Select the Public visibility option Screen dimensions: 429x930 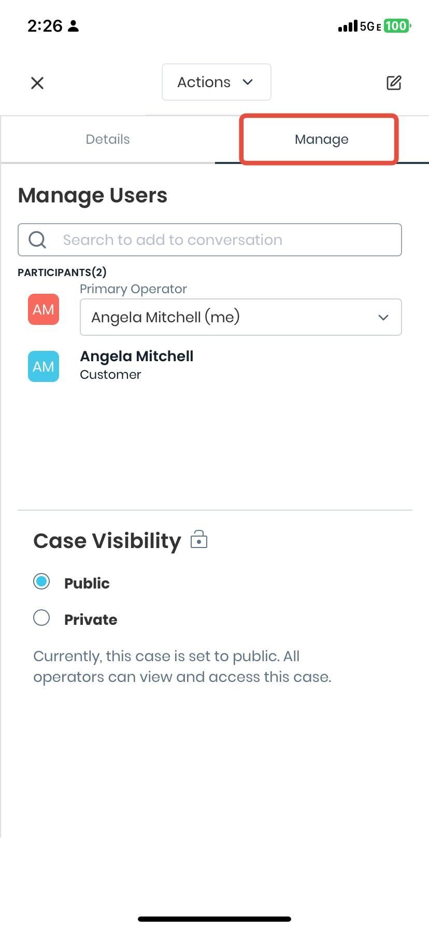(x=41, y=581)
